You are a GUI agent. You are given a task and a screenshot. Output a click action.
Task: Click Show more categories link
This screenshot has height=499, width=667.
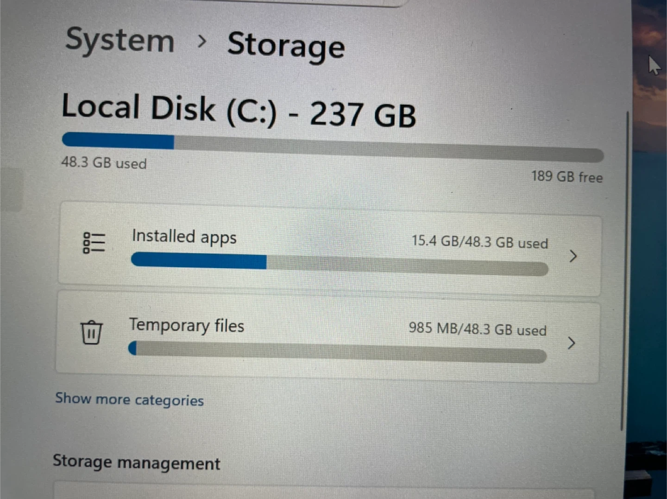(129, 399)
